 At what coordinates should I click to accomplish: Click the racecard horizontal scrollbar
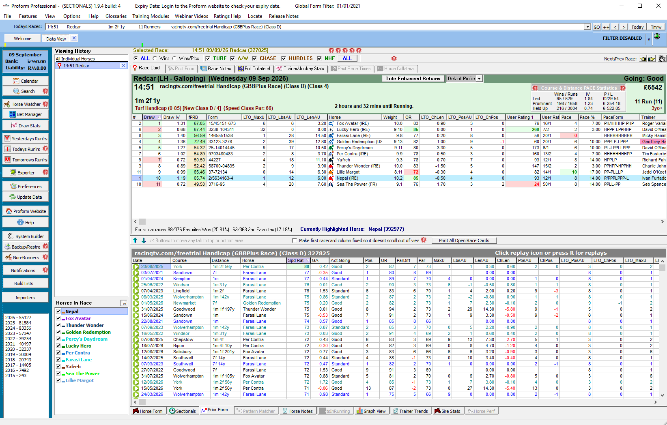400,222
